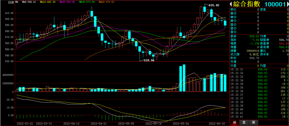Go to next stock with right arrow beside 100001
The image size is (290, 126).
tap(288, 4)
